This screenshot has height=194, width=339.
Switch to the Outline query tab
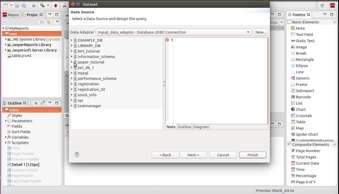tap(184, 127)
